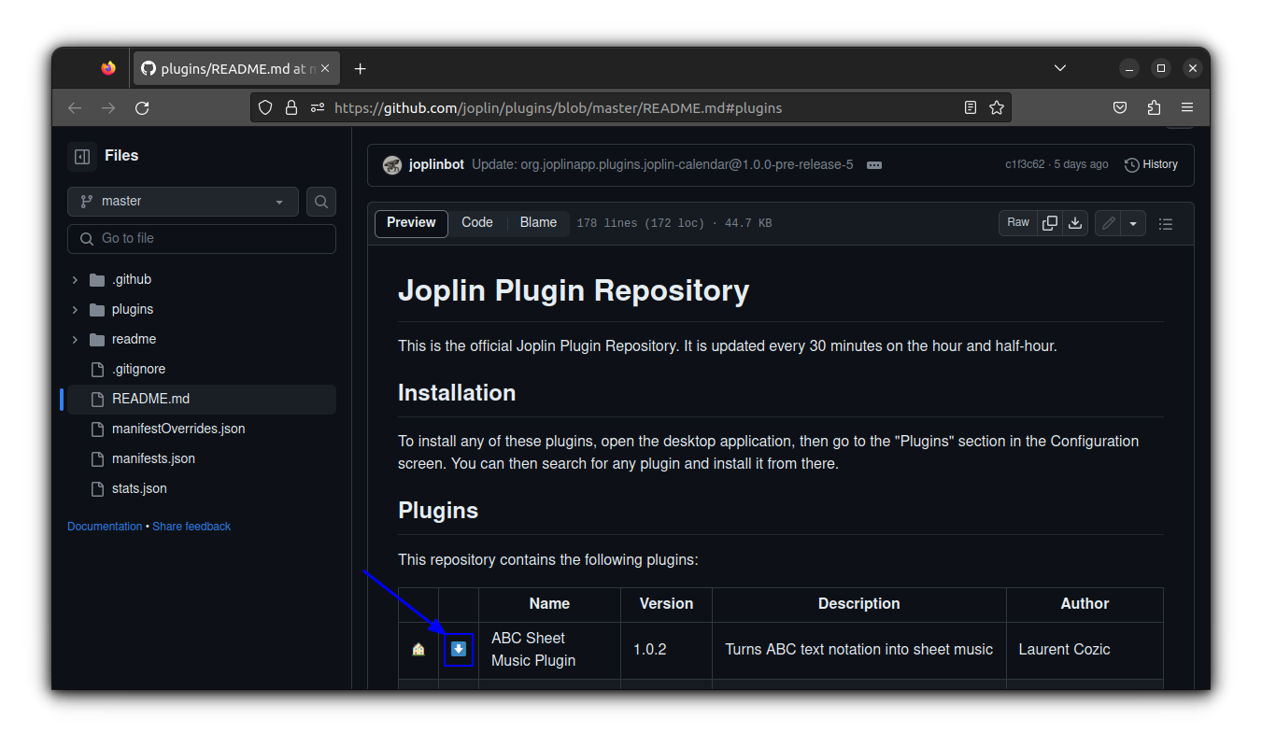Image resolution: width=1262 pixels, height=746 pixels.
Task: Open the commit message link
Action: click(x=662, y=164)
